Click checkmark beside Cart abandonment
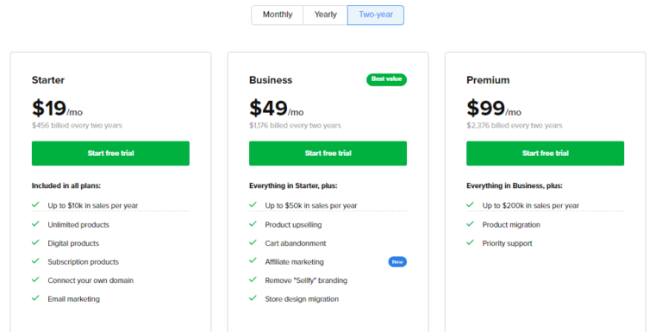The height and width of the screenshot is (332, 662). (253, 242)
